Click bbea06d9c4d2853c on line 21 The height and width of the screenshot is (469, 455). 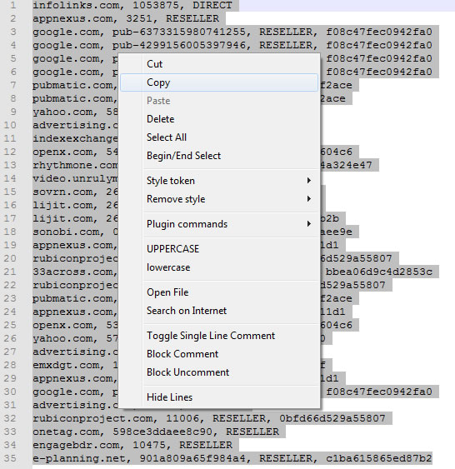[379, 272]
